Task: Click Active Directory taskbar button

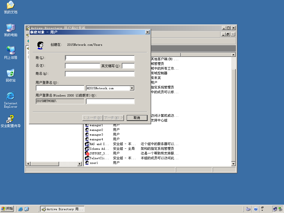Action: click(62, 209)
